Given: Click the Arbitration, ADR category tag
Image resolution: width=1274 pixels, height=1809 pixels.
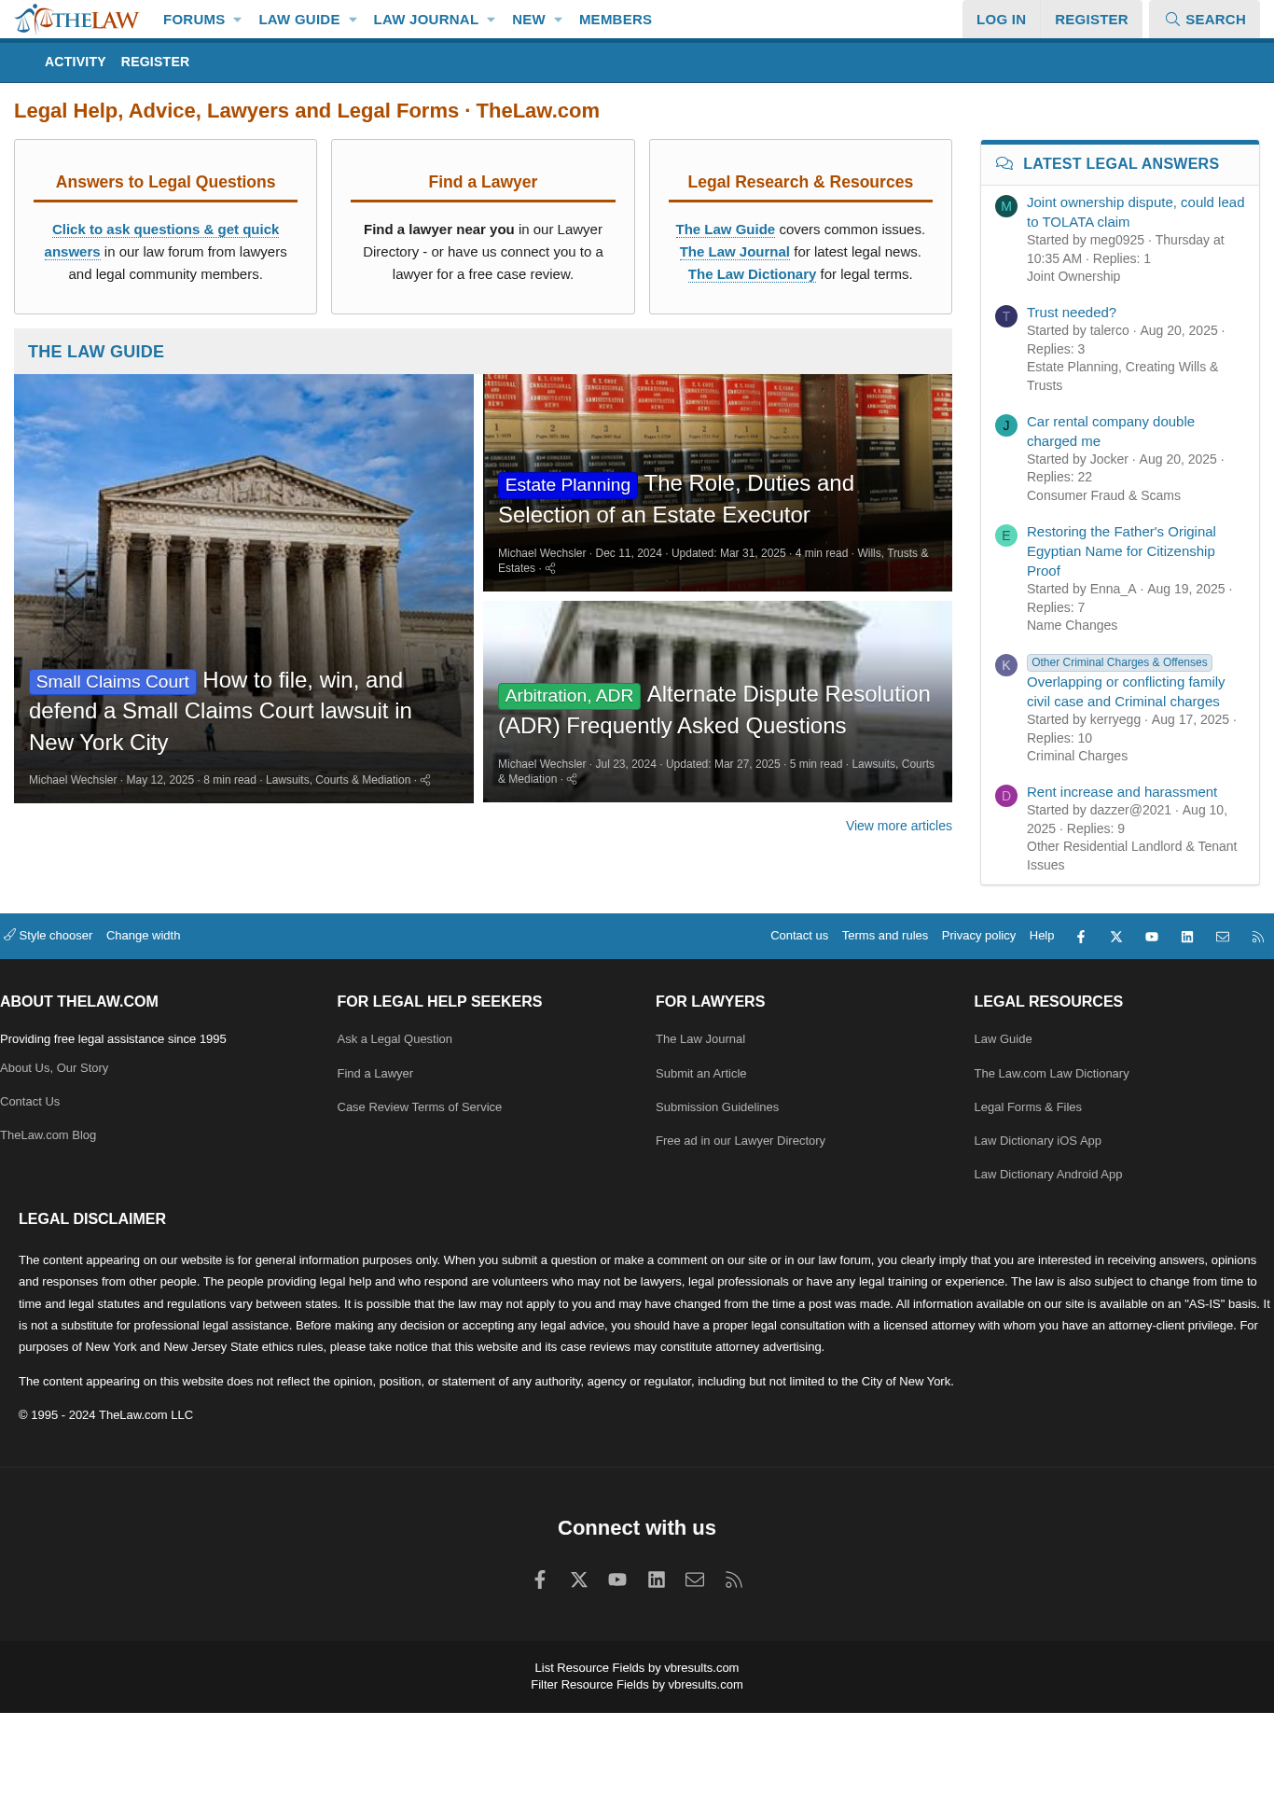Looking at the screenshot, I should pyautogui.click(x=569, y=696).
